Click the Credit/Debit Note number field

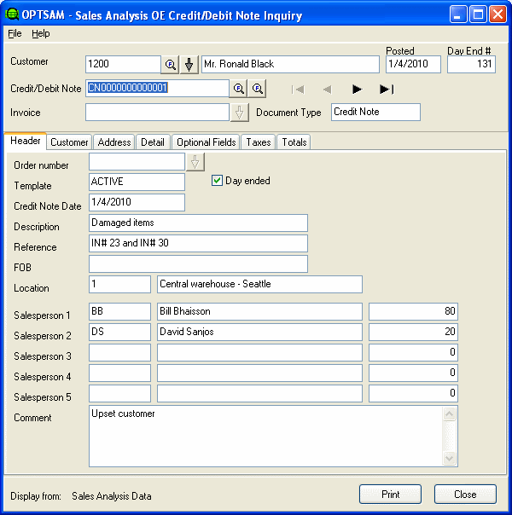[157, 89]
